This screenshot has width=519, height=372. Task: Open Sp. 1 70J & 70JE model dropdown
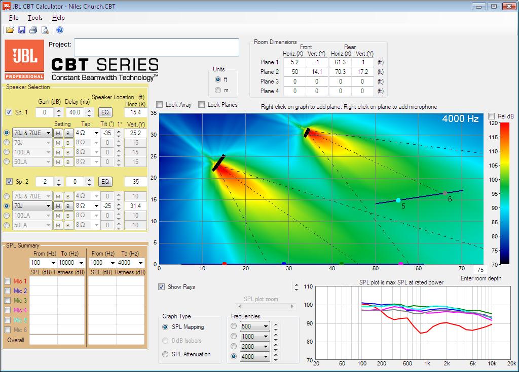click(32, 133)
